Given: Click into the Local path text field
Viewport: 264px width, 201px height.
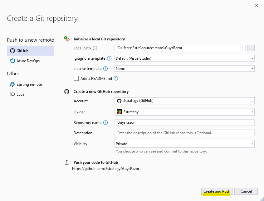Looking at the screenshot, I should tap(180, 48).
